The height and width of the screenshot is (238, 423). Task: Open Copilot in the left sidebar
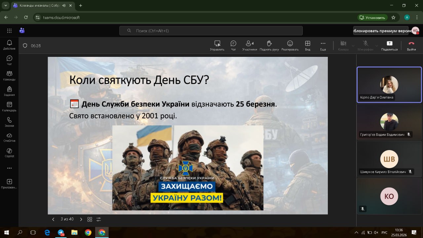pos(9,152)
